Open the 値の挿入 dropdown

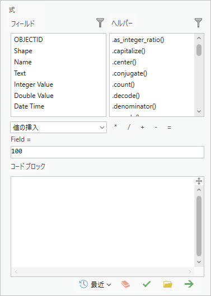click(x=58, y=128)
